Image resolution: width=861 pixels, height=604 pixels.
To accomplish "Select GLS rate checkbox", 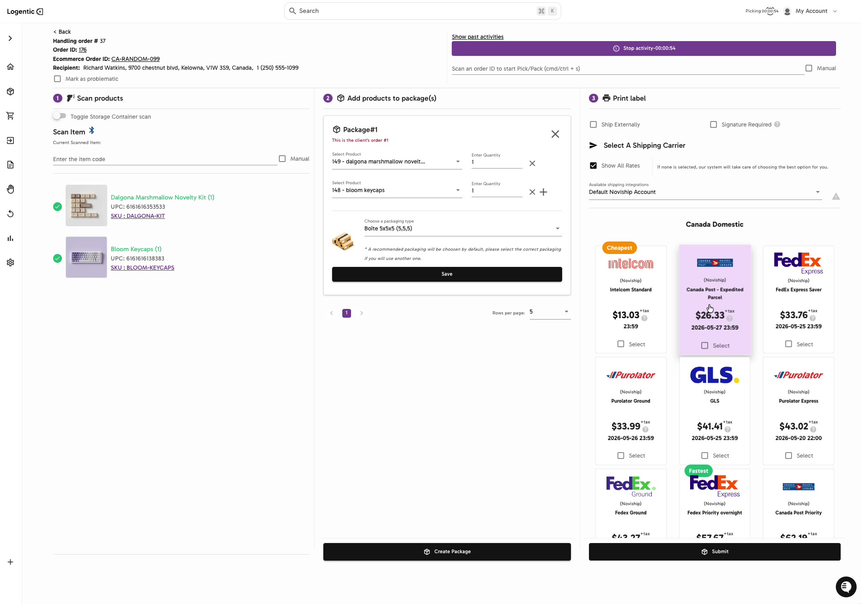I will pyautogui.click(x=705, y=455).
